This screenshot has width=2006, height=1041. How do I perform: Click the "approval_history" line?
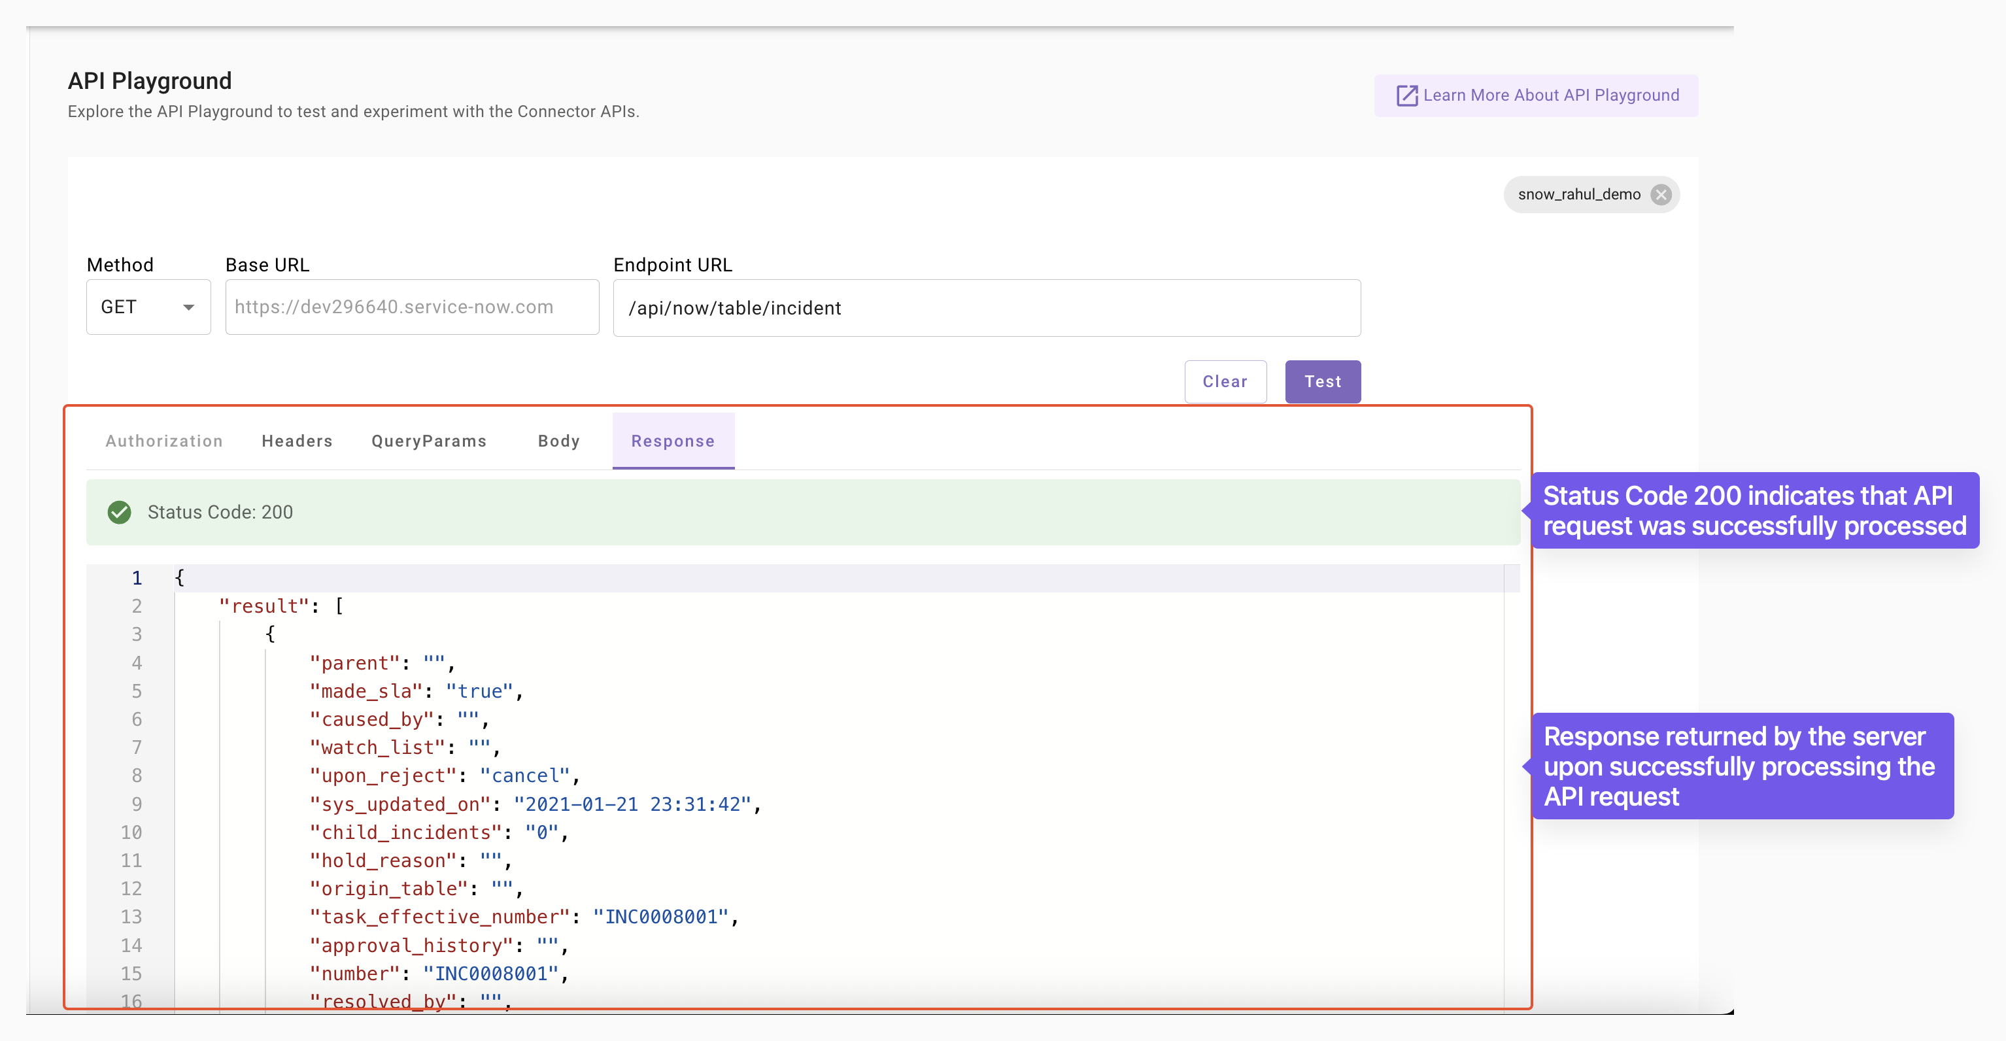coord(439,946)
